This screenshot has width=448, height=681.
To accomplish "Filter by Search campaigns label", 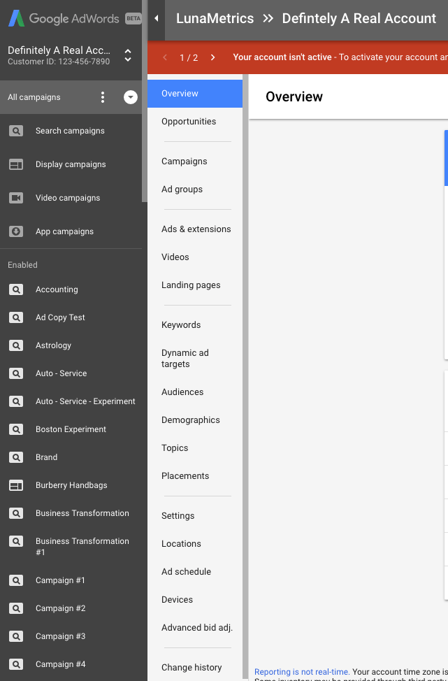I will point(70,131).
